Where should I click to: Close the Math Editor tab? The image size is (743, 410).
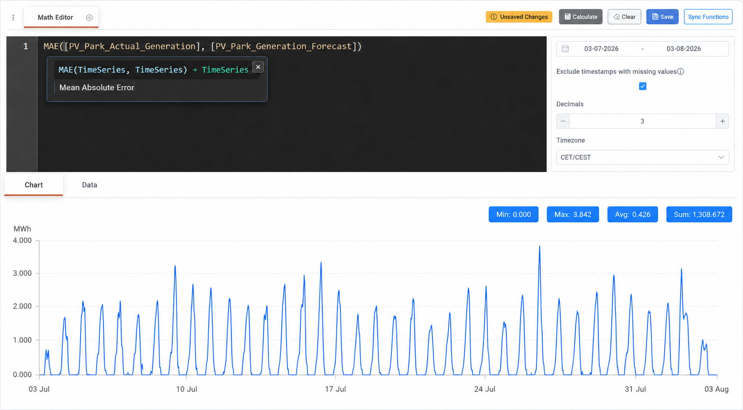point(89,18)
